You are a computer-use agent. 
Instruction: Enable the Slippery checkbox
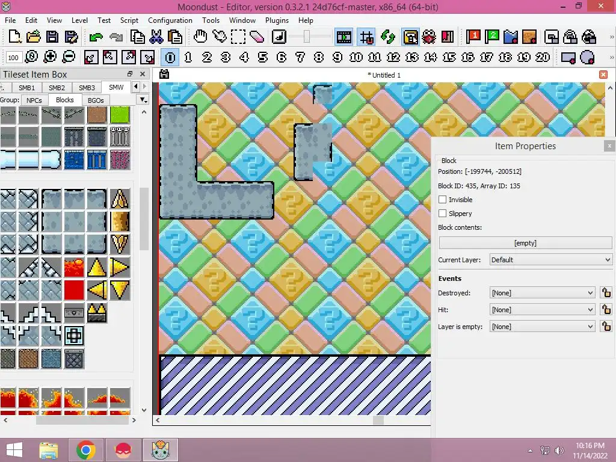click(442, 214)
